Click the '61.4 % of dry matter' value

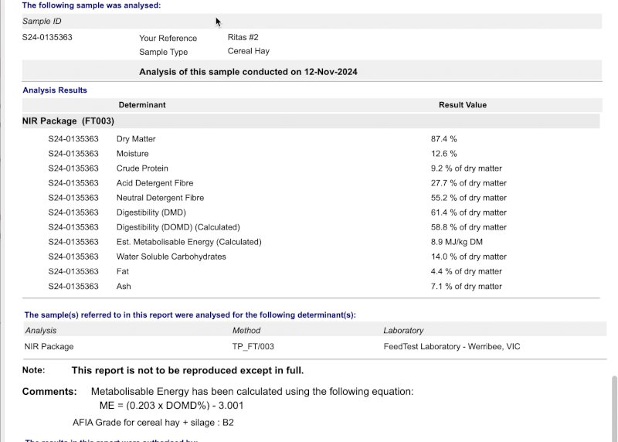tap(469, 212)
